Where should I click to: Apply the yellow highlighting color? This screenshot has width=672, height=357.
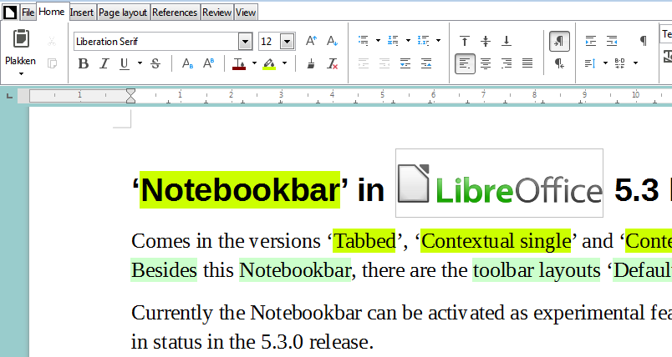click(x=268, y=63)
